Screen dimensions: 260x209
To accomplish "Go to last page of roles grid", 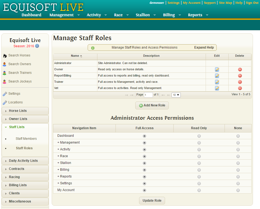I will pos(169,95).
